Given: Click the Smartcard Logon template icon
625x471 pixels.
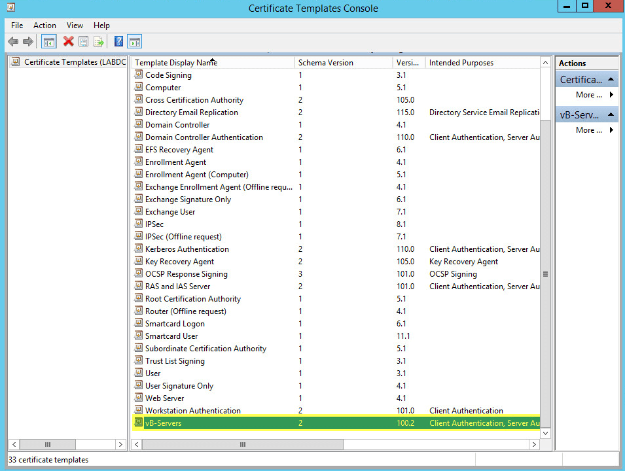Looking at the screenshot, I should 138,323.
